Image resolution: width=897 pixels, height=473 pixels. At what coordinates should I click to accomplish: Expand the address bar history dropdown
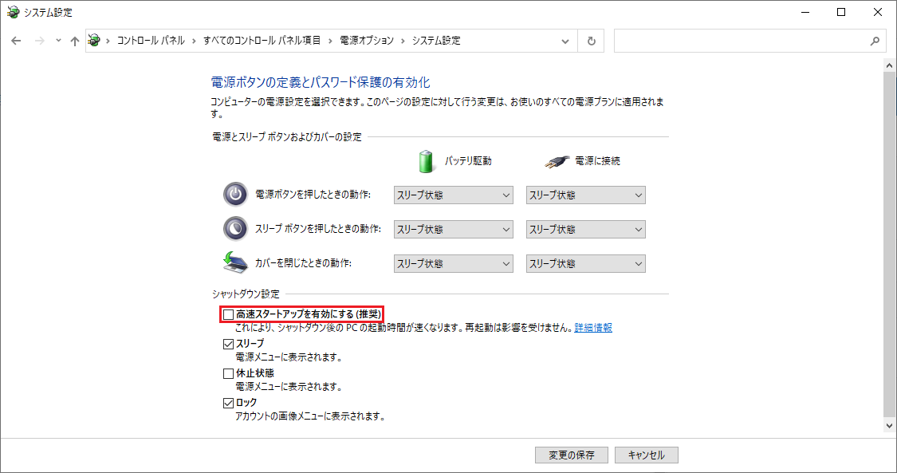tap(565, 41)
